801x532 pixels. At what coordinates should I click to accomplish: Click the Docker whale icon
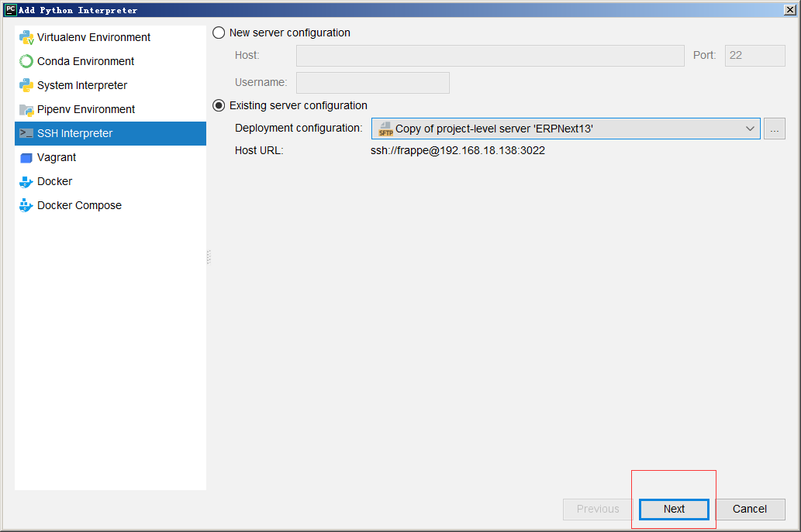coord(26,181)
